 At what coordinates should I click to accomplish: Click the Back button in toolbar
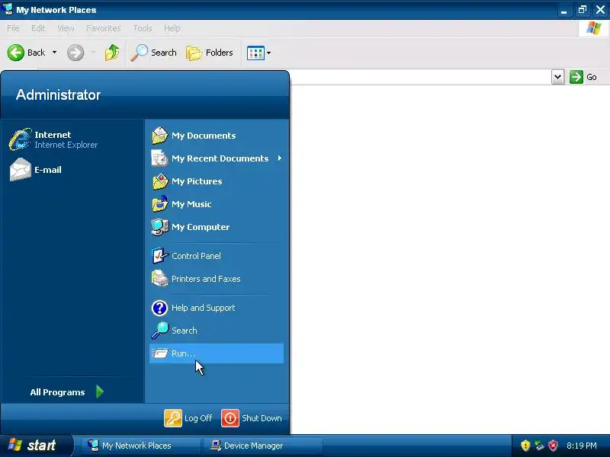[26, 53]
